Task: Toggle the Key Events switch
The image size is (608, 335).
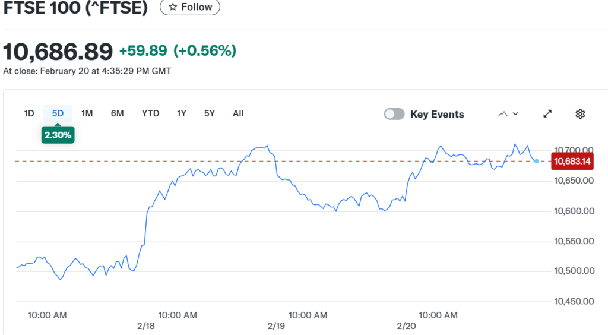Action: pos(394,114)
